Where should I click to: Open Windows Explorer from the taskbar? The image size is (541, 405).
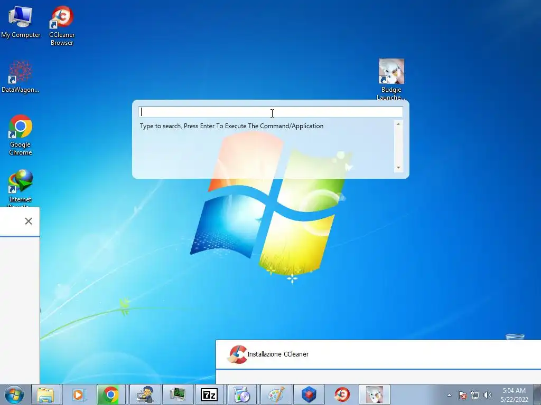(x=46, y=394)
